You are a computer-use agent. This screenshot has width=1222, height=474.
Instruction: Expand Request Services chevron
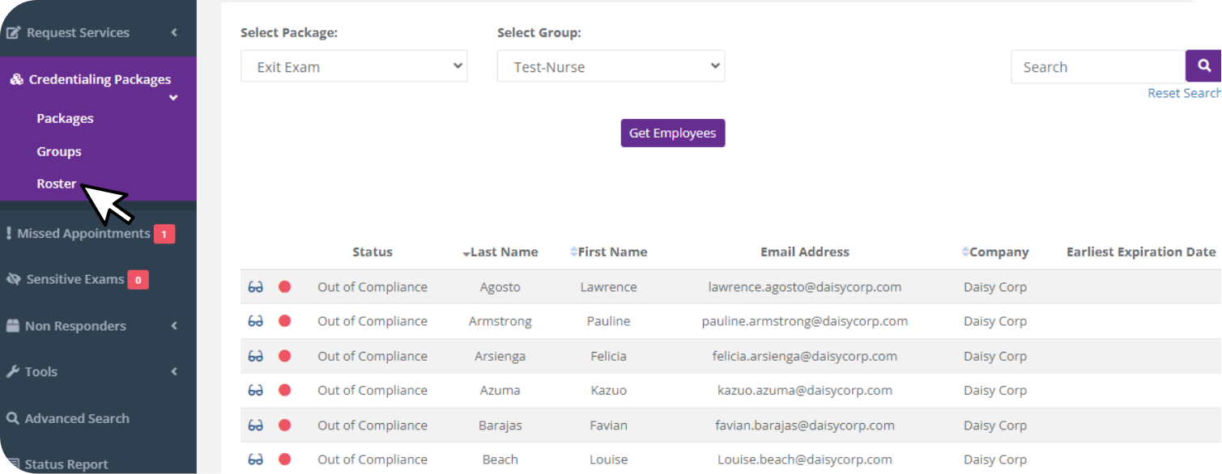pos(174,33)
